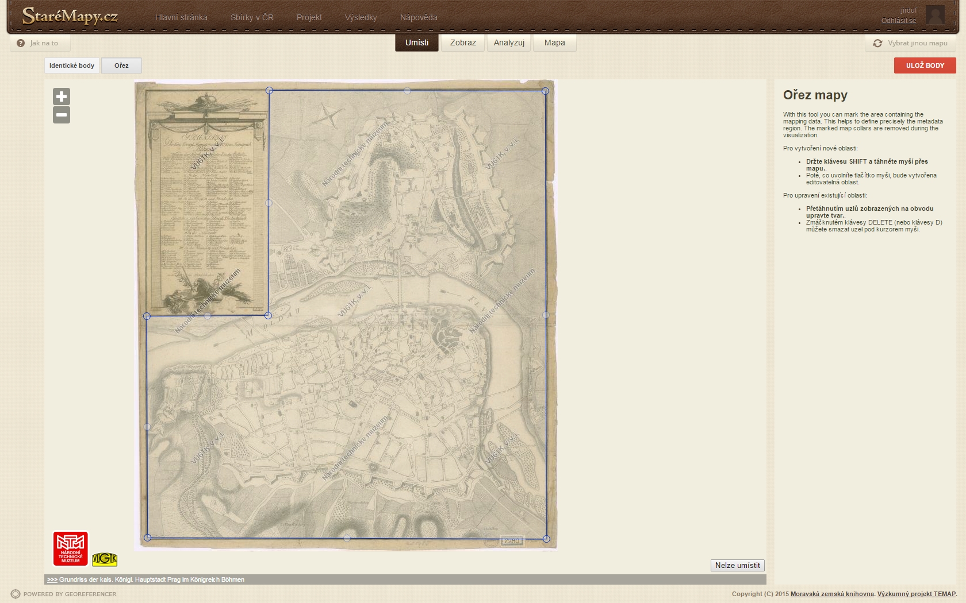Switch to the Zobraz tab
This screenshot has width=966, height=603.
(x=463, y=42)
